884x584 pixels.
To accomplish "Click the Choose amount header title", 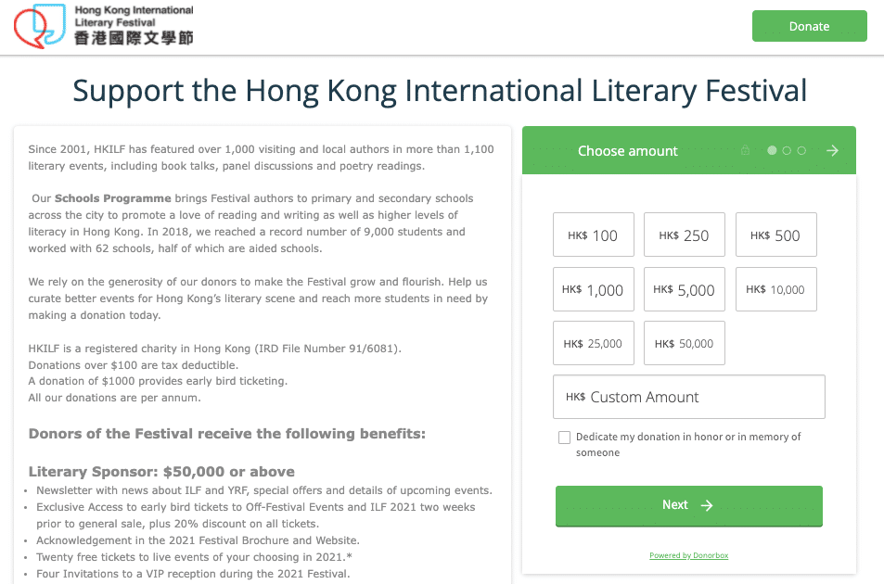I will pos(628,151).
